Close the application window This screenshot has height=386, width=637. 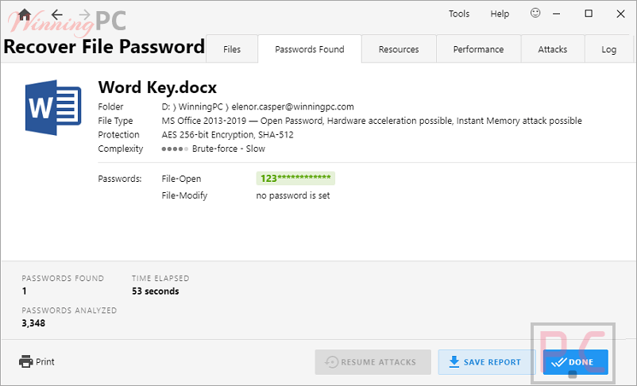[x=620, y=14]
